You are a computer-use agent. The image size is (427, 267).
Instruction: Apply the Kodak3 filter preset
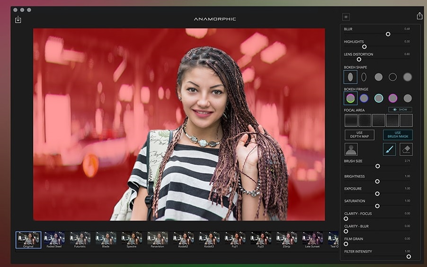[209, 240]
